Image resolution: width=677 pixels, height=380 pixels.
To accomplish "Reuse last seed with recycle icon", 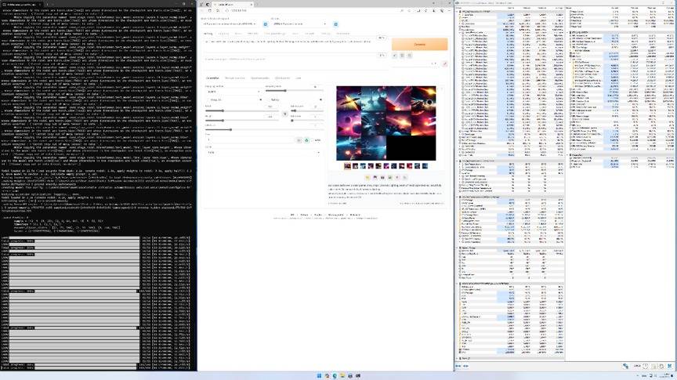I will point(306,139).
